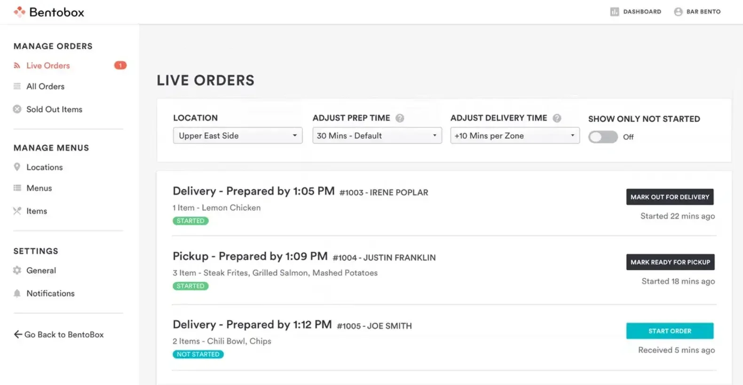Click the Bentobox logo icon

(19, 12)
